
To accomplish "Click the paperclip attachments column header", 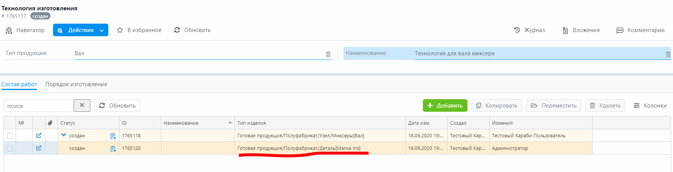I will point(50,123).
